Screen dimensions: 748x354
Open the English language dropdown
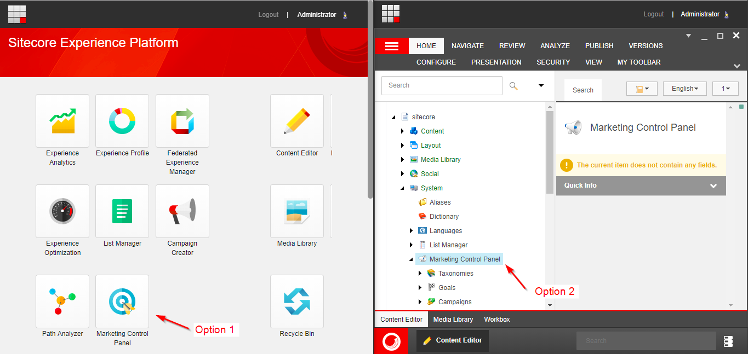pyautogui.click(x=684, y=89)
